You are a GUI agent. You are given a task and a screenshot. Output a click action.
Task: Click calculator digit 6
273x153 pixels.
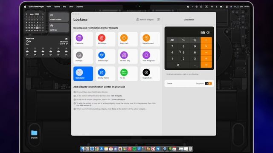(195, 52)
